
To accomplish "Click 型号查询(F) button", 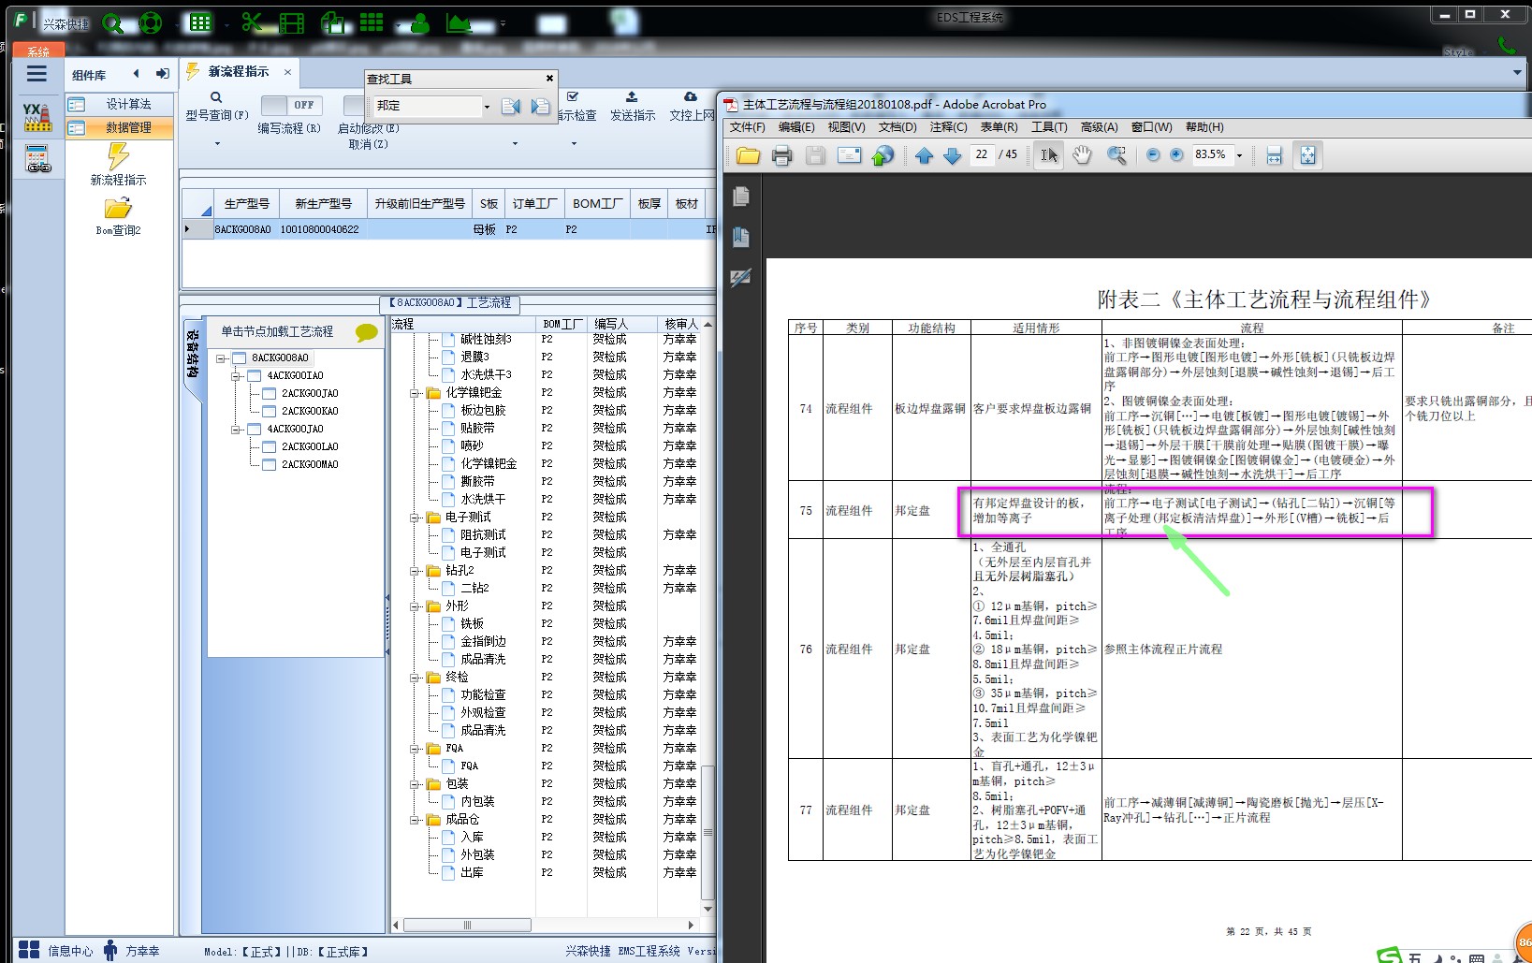I will (x=217, y=107).
